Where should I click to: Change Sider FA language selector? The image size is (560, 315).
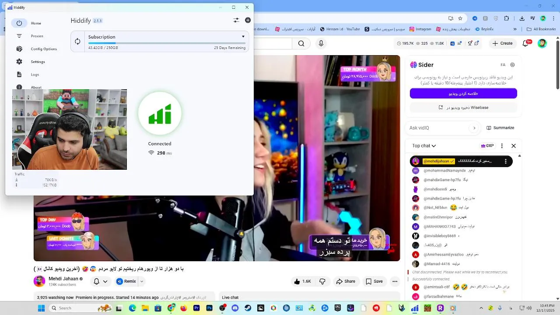pyautogui.click(x=503, y=65)
